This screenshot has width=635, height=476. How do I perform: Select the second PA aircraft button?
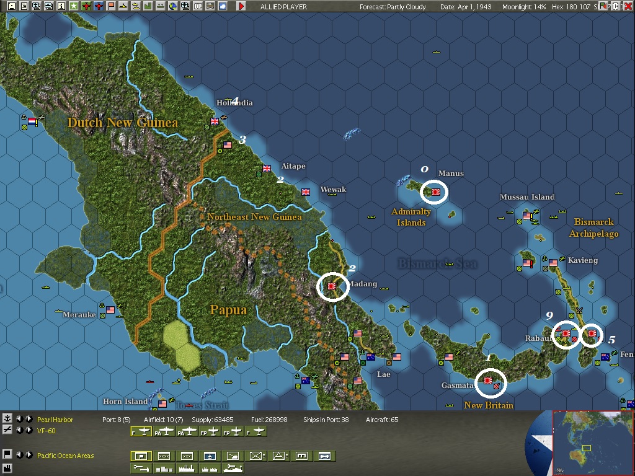click(187, 432)
